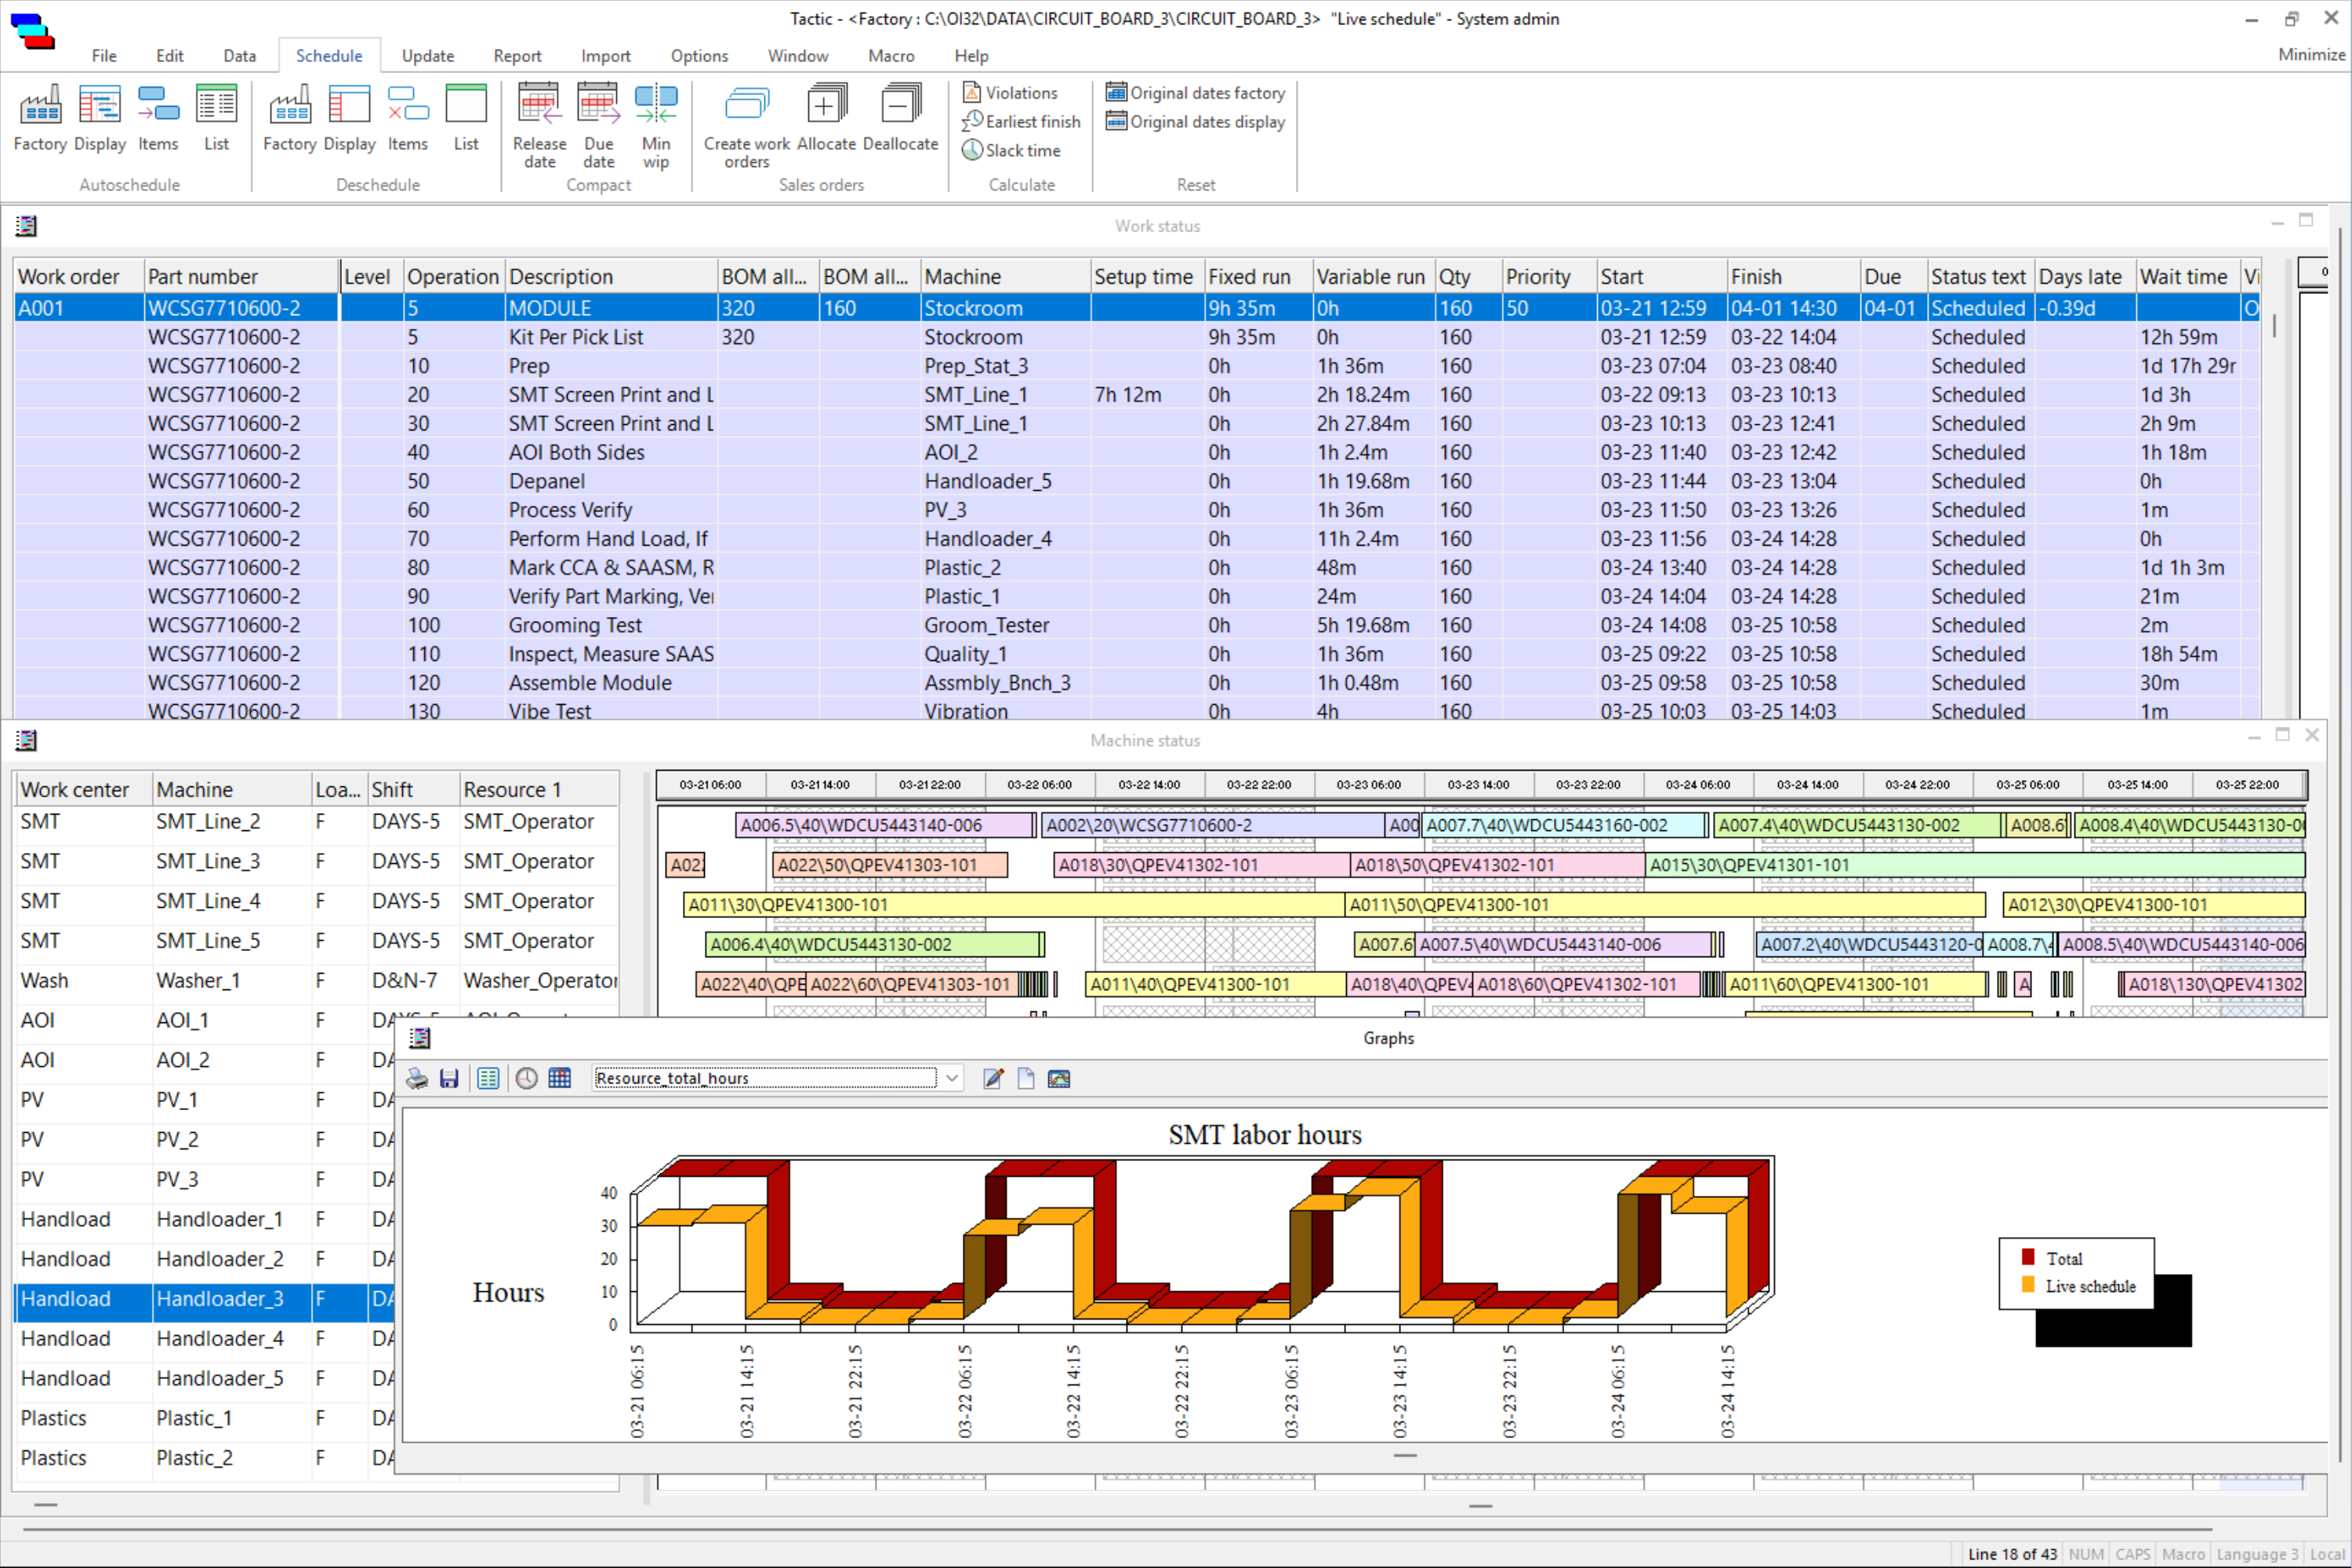Image resolution: width=2352 pixels, height=1568 pixels.
Task: Click Original dates factory button
Action: pos(1195,93)
